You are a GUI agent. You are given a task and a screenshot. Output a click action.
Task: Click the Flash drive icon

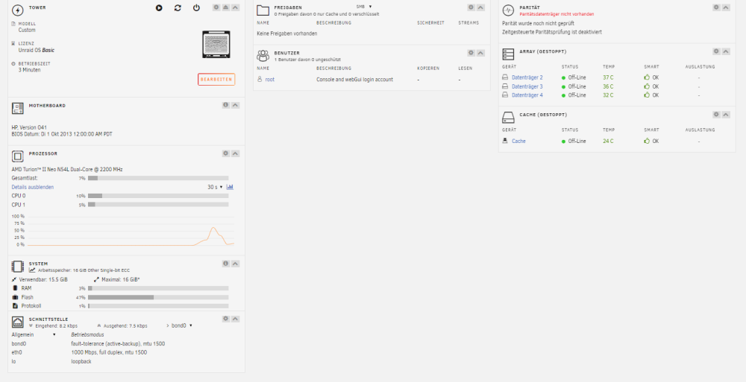coord(15,297)
